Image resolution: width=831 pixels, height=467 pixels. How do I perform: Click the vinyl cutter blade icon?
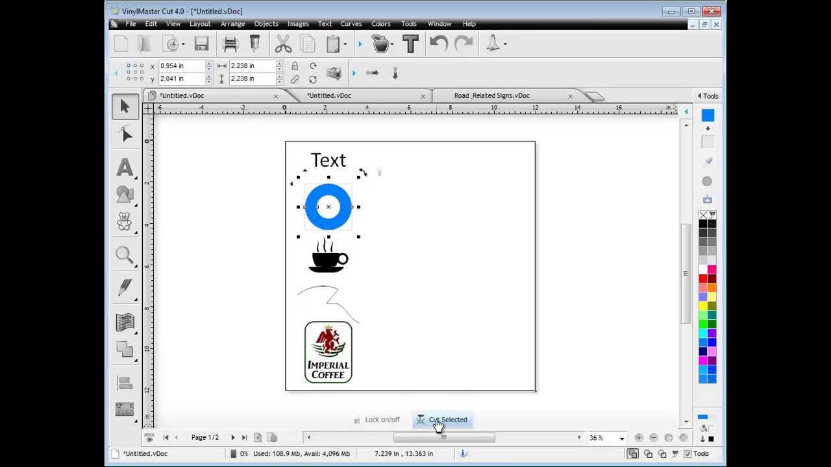(x=254, y=44)
